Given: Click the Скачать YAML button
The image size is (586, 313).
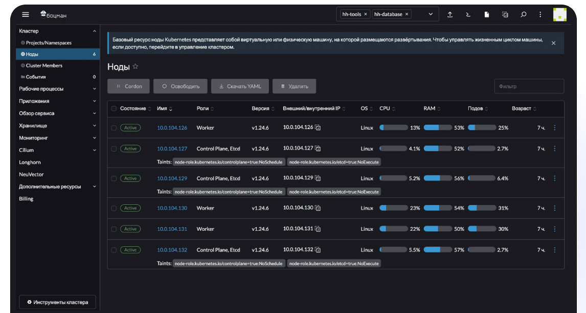Looking at the screenshot, I should 240,86.
